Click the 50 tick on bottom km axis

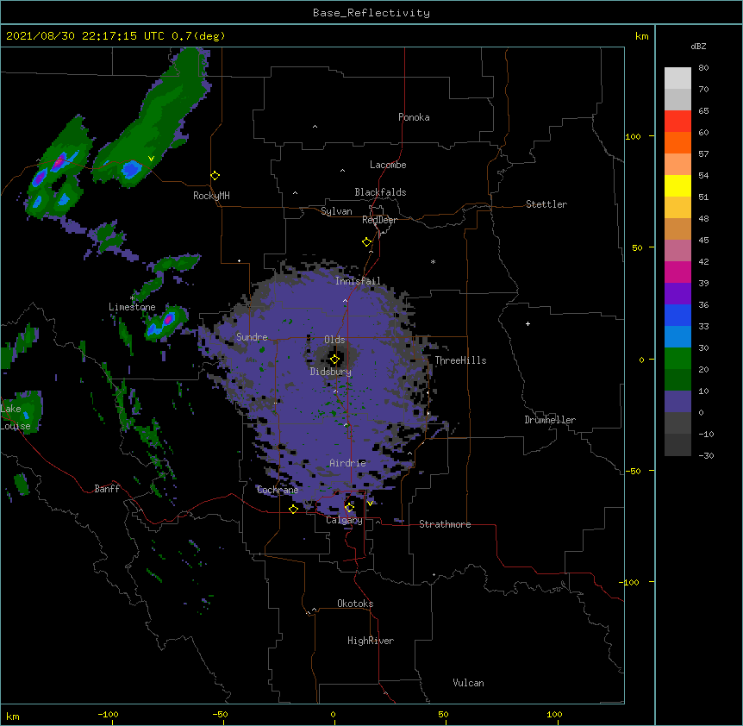pos(443,714)
